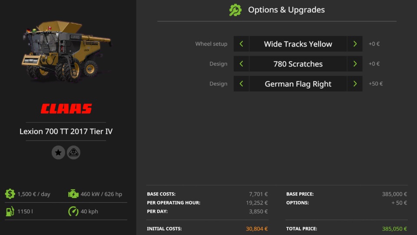This screenshot has height=235, width=417.
Task: Go to next option after 780 Scratches
Action: tap(355, 64)
